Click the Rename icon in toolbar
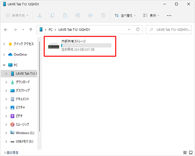This screenshot has height=156, width=195. coord(78,15)
